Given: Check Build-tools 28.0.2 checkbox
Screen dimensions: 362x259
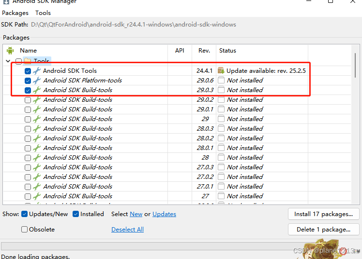Looking at the screenshot, I should point(28,139).
